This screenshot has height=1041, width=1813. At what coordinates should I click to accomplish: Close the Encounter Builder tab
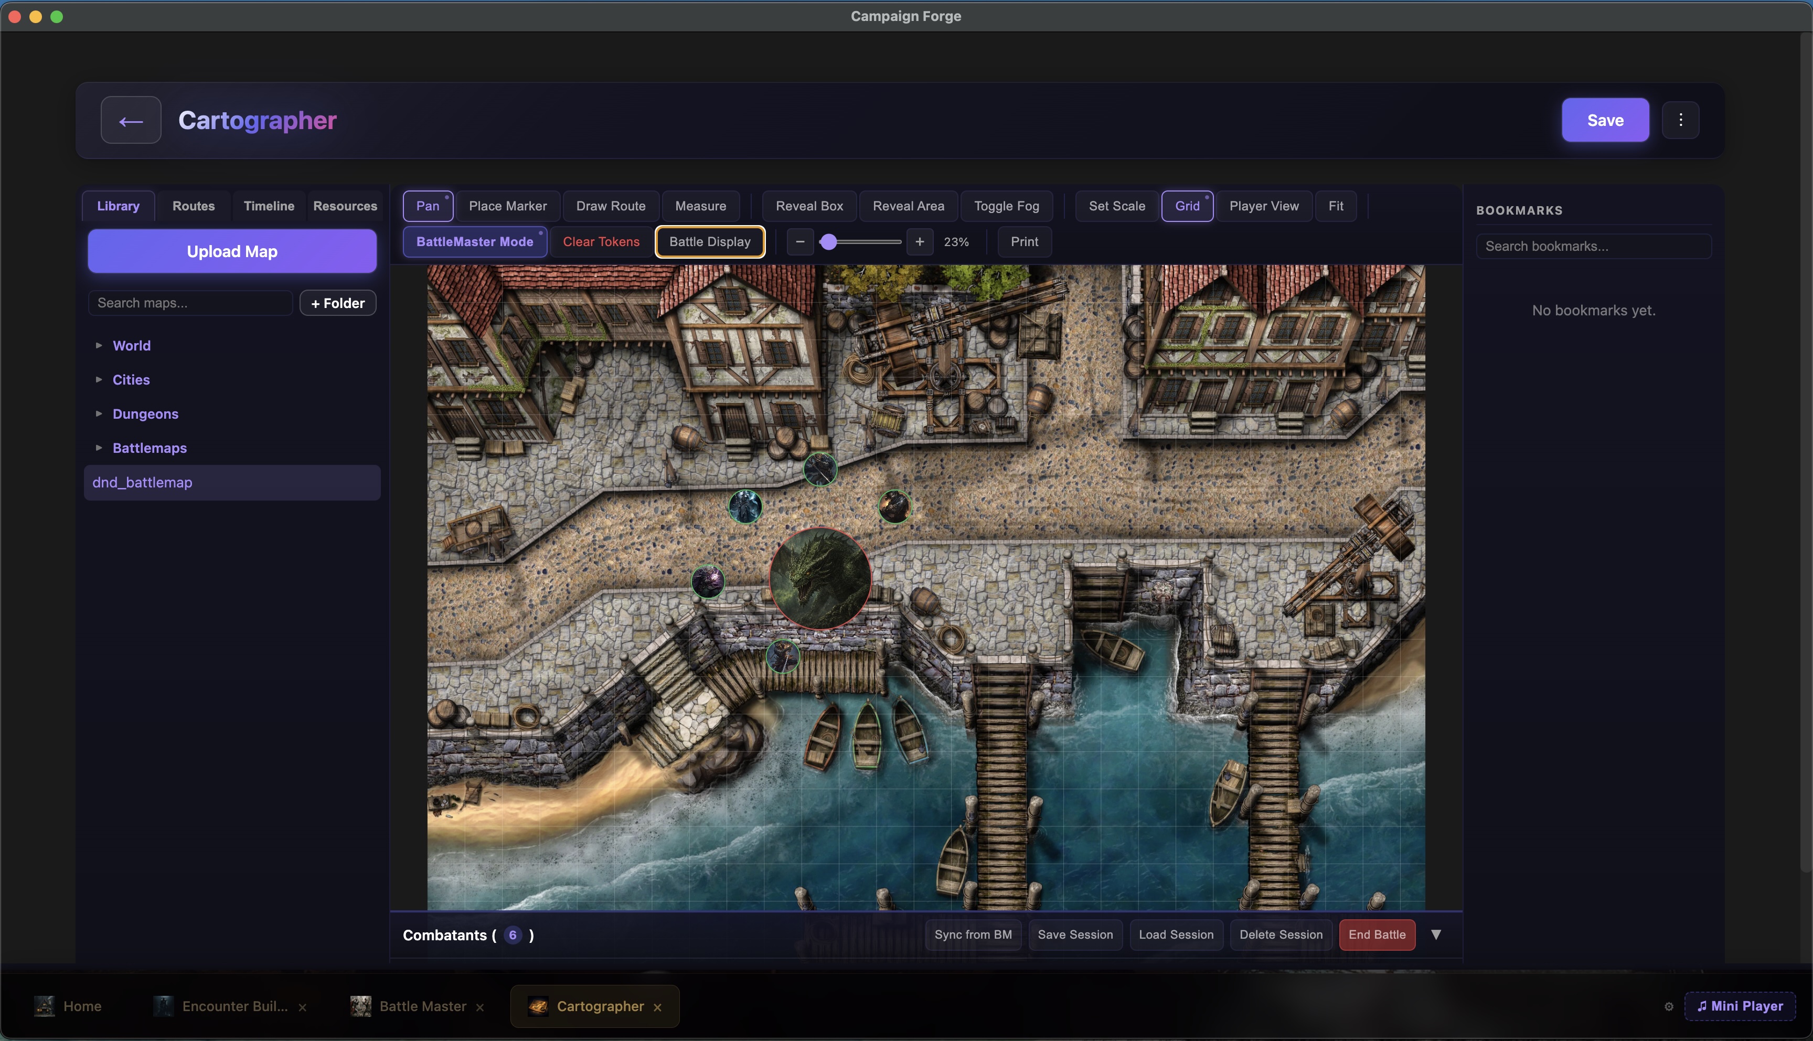click(x=302, y=1007)
